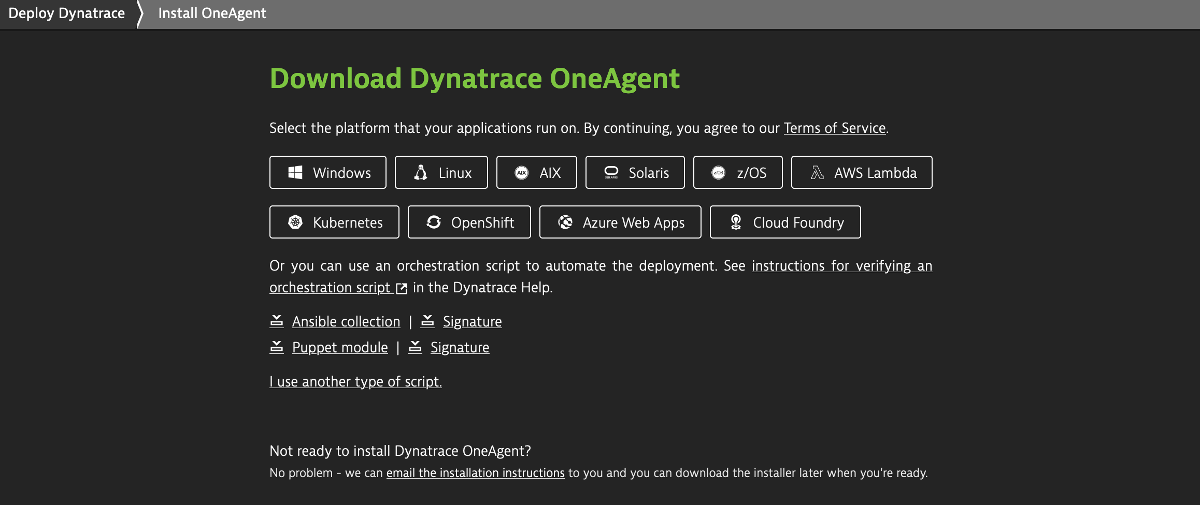Click 'Not ready to install Dynatrace OneAgent?' text
Viewport: 1200px width, 505px height.
point(400,451)
